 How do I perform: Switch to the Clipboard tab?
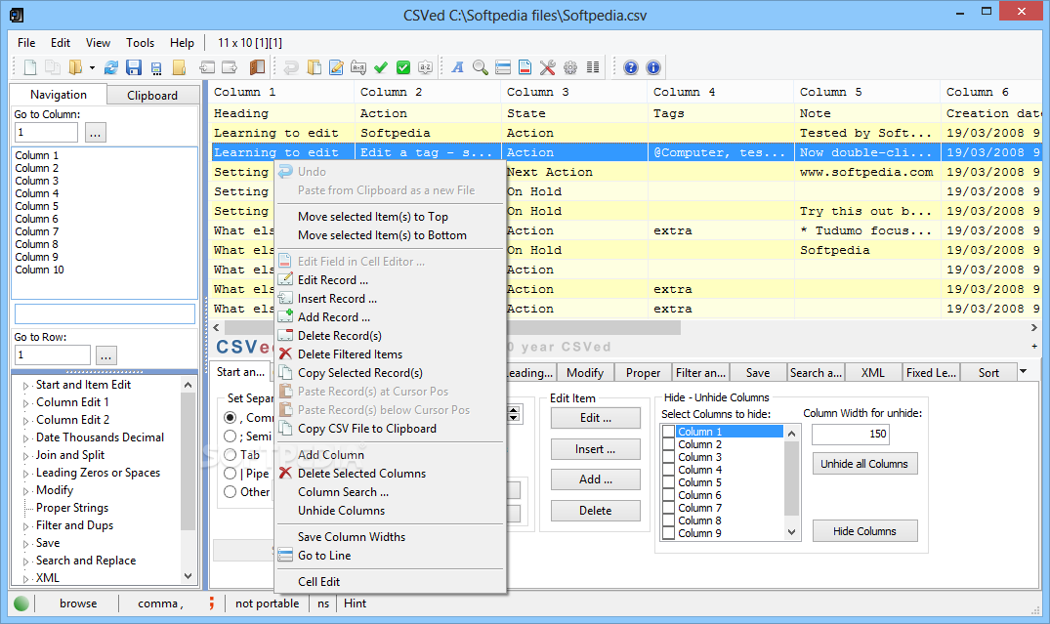tap(152, 95)
